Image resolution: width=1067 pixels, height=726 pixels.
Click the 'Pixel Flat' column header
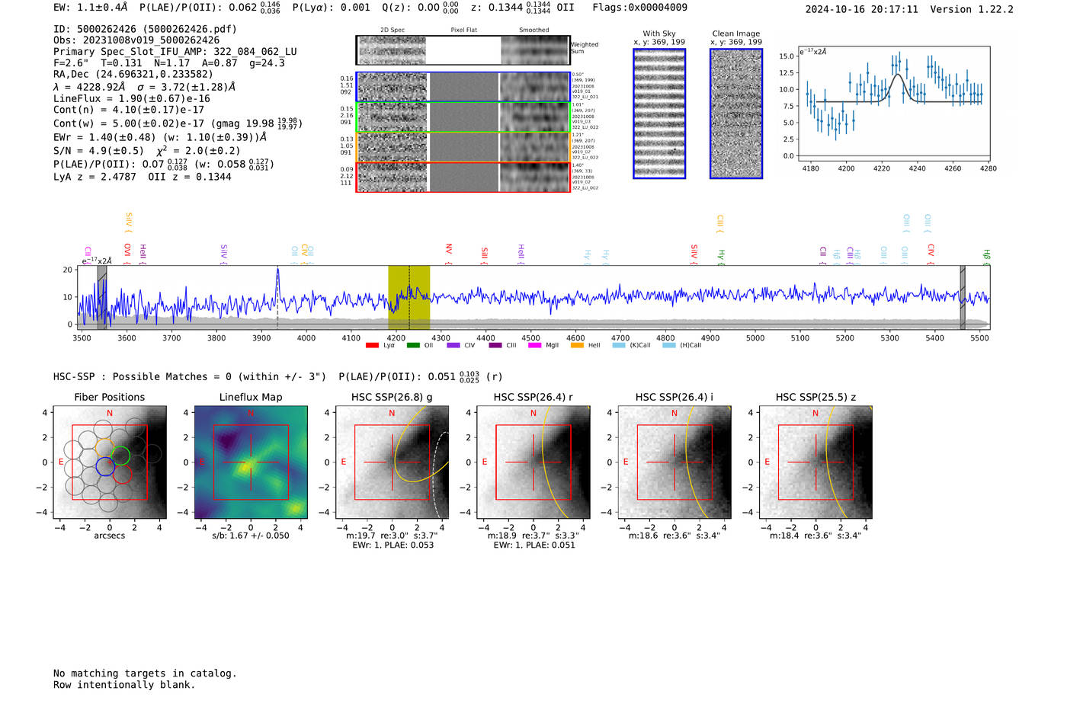463,30
